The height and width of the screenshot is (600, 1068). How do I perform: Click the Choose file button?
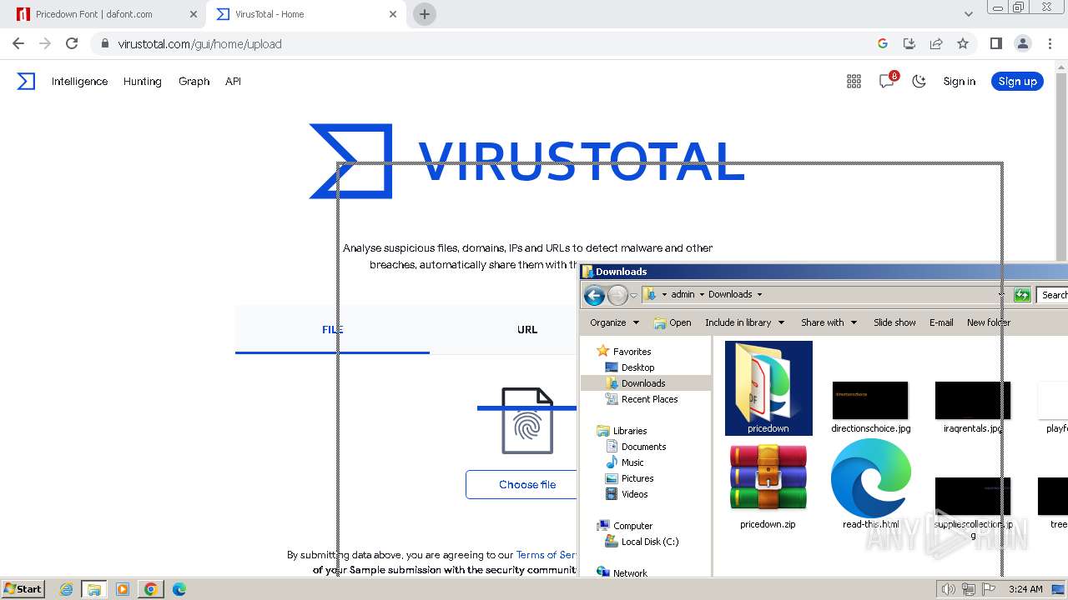click(521, 484)
